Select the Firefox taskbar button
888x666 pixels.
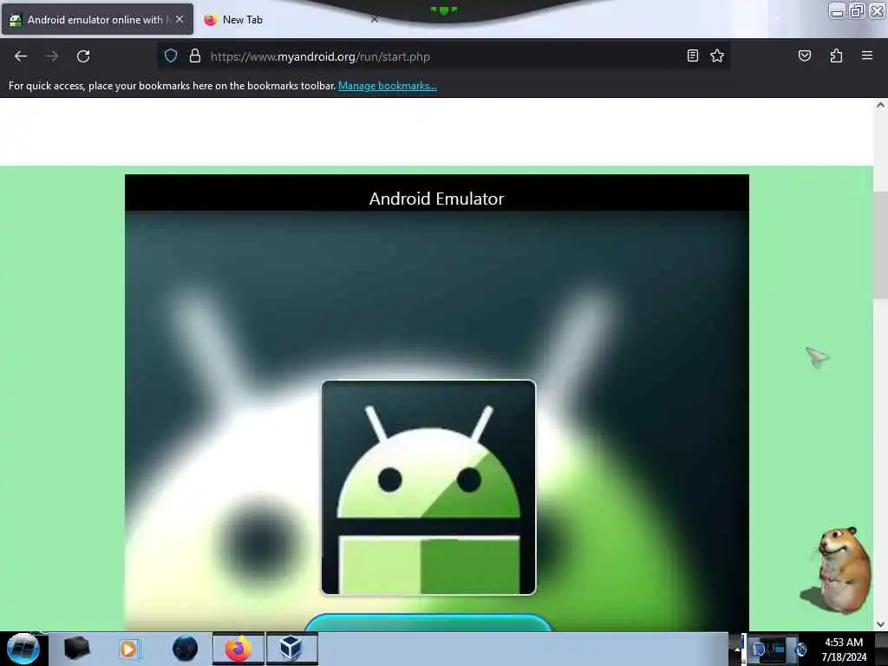pyautogui.click(x=238, y=649)
